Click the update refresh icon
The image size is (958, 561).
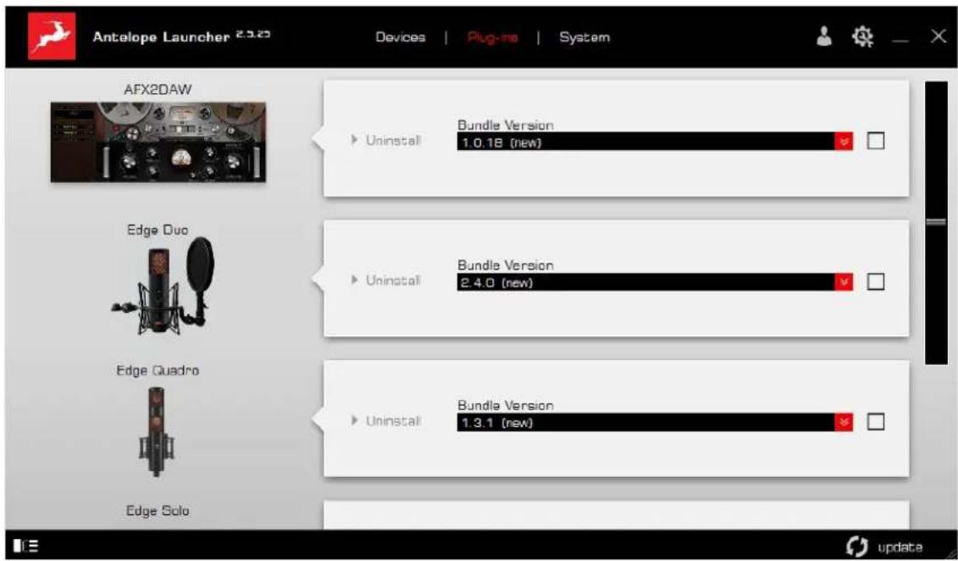coord(856,546)
